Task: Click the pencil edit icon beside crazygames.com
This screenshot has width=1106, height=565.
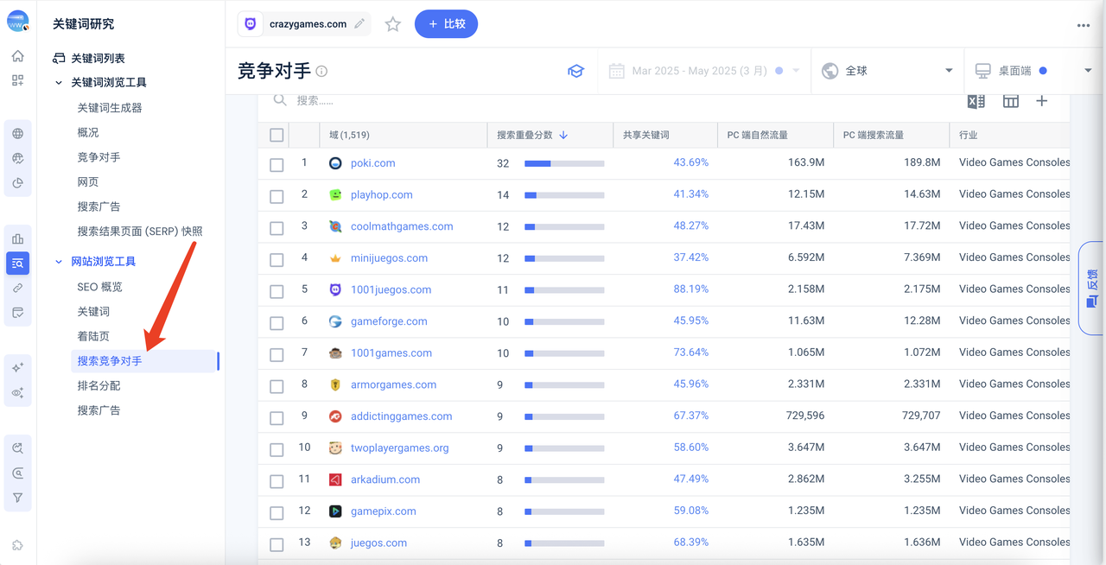Action: 359,24
